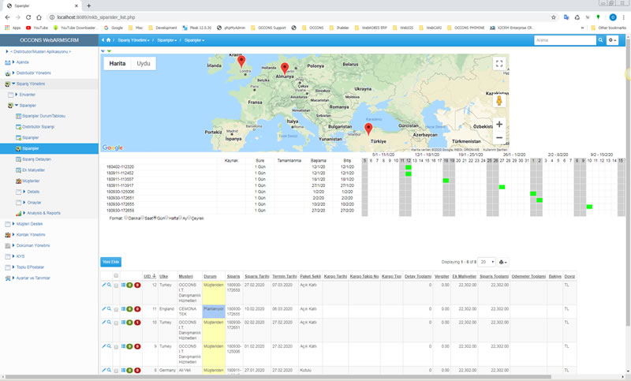
Task: Edit the UID 11 England order with pencil icon
Action: (104, 309)
